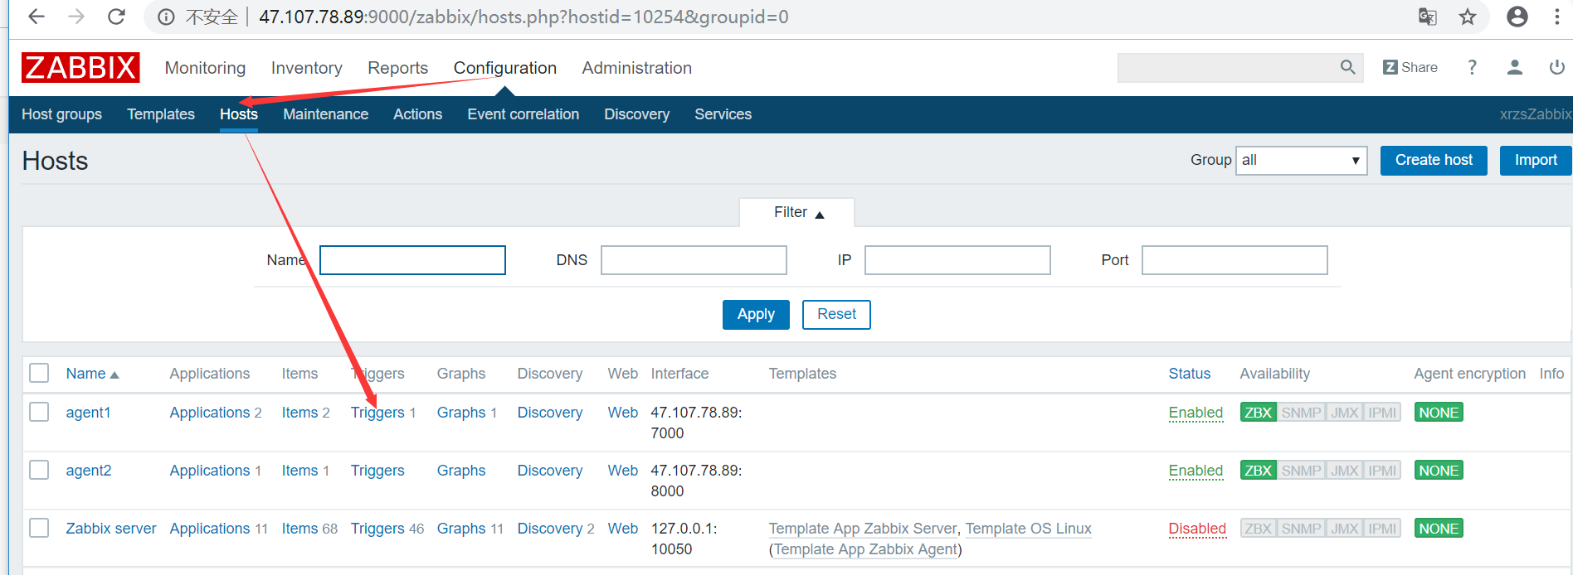Screen dimensions: 1573x575
Task: Reload the page with refresh icon
Action: tap(116, 17)
